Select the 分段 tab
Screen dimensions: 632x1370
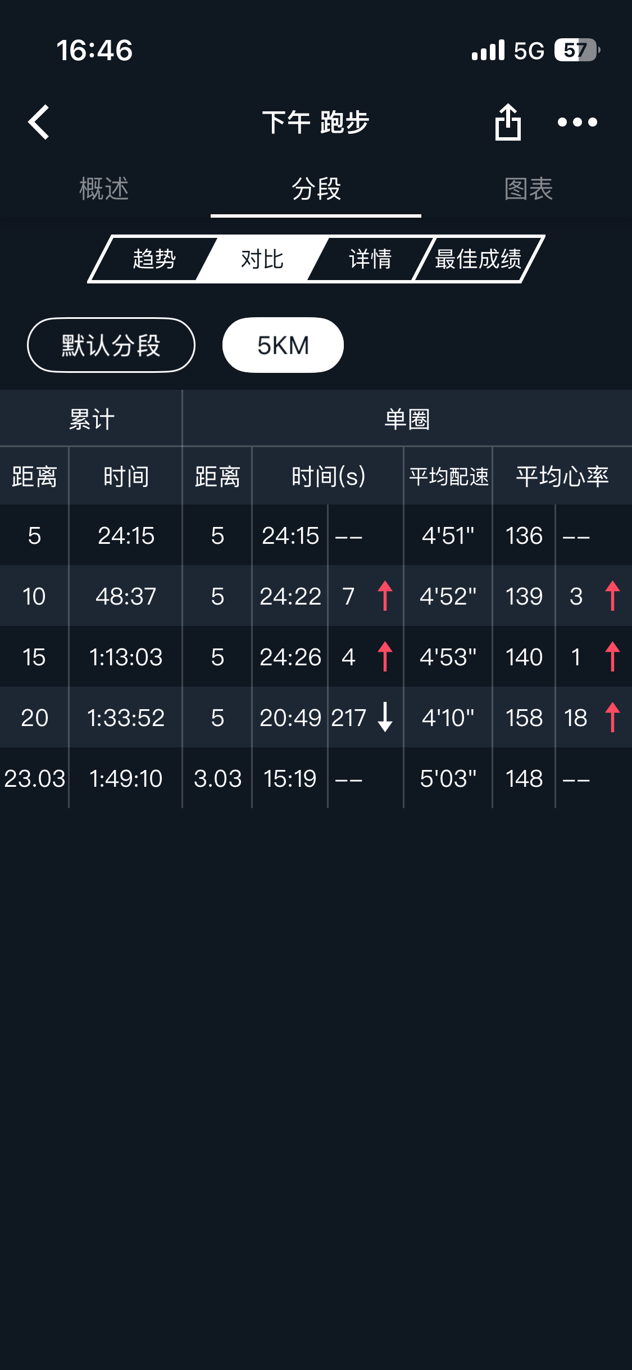316,189
